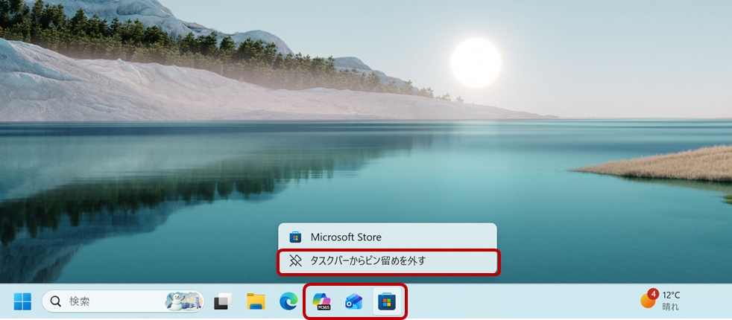Click the 晴れ weather condition label
Screen dimensions: 732x320
pyautogui.click(x=670, y=307)
